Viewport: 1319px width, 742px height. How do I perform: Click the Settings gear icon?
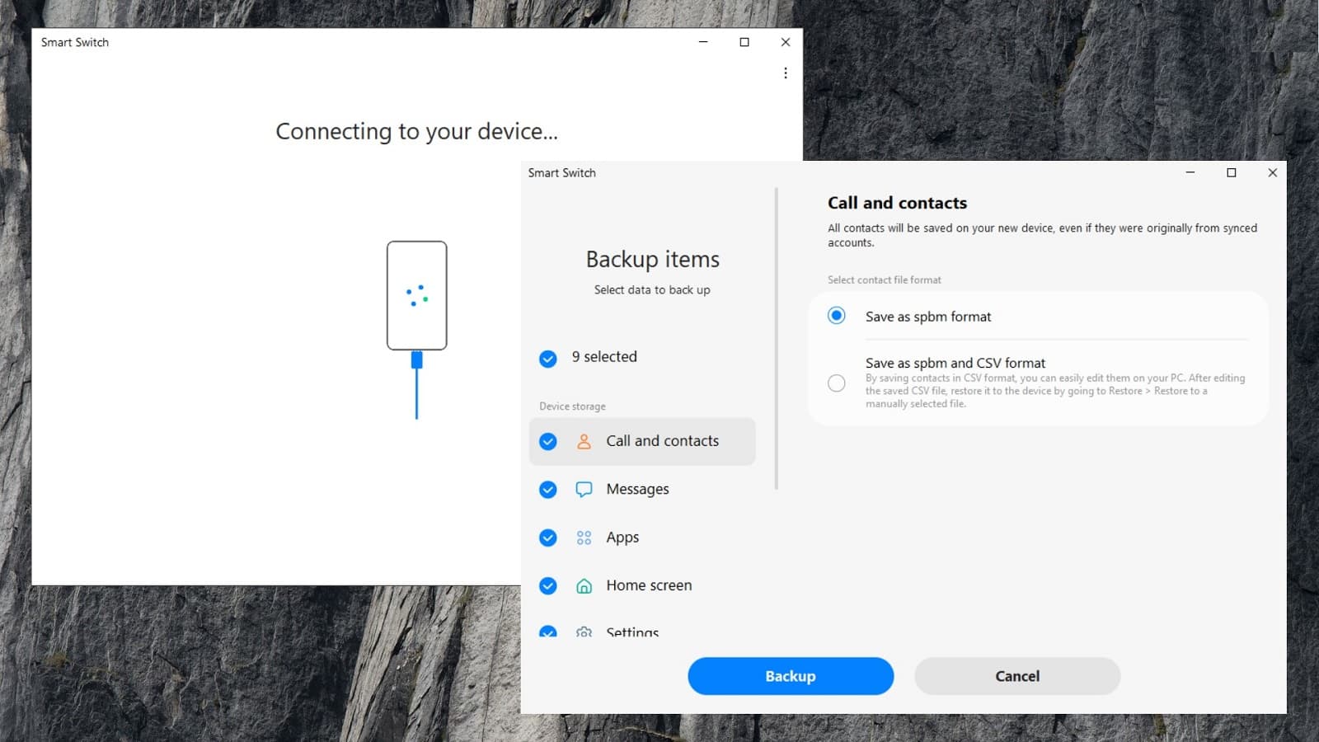click(584, 632)
